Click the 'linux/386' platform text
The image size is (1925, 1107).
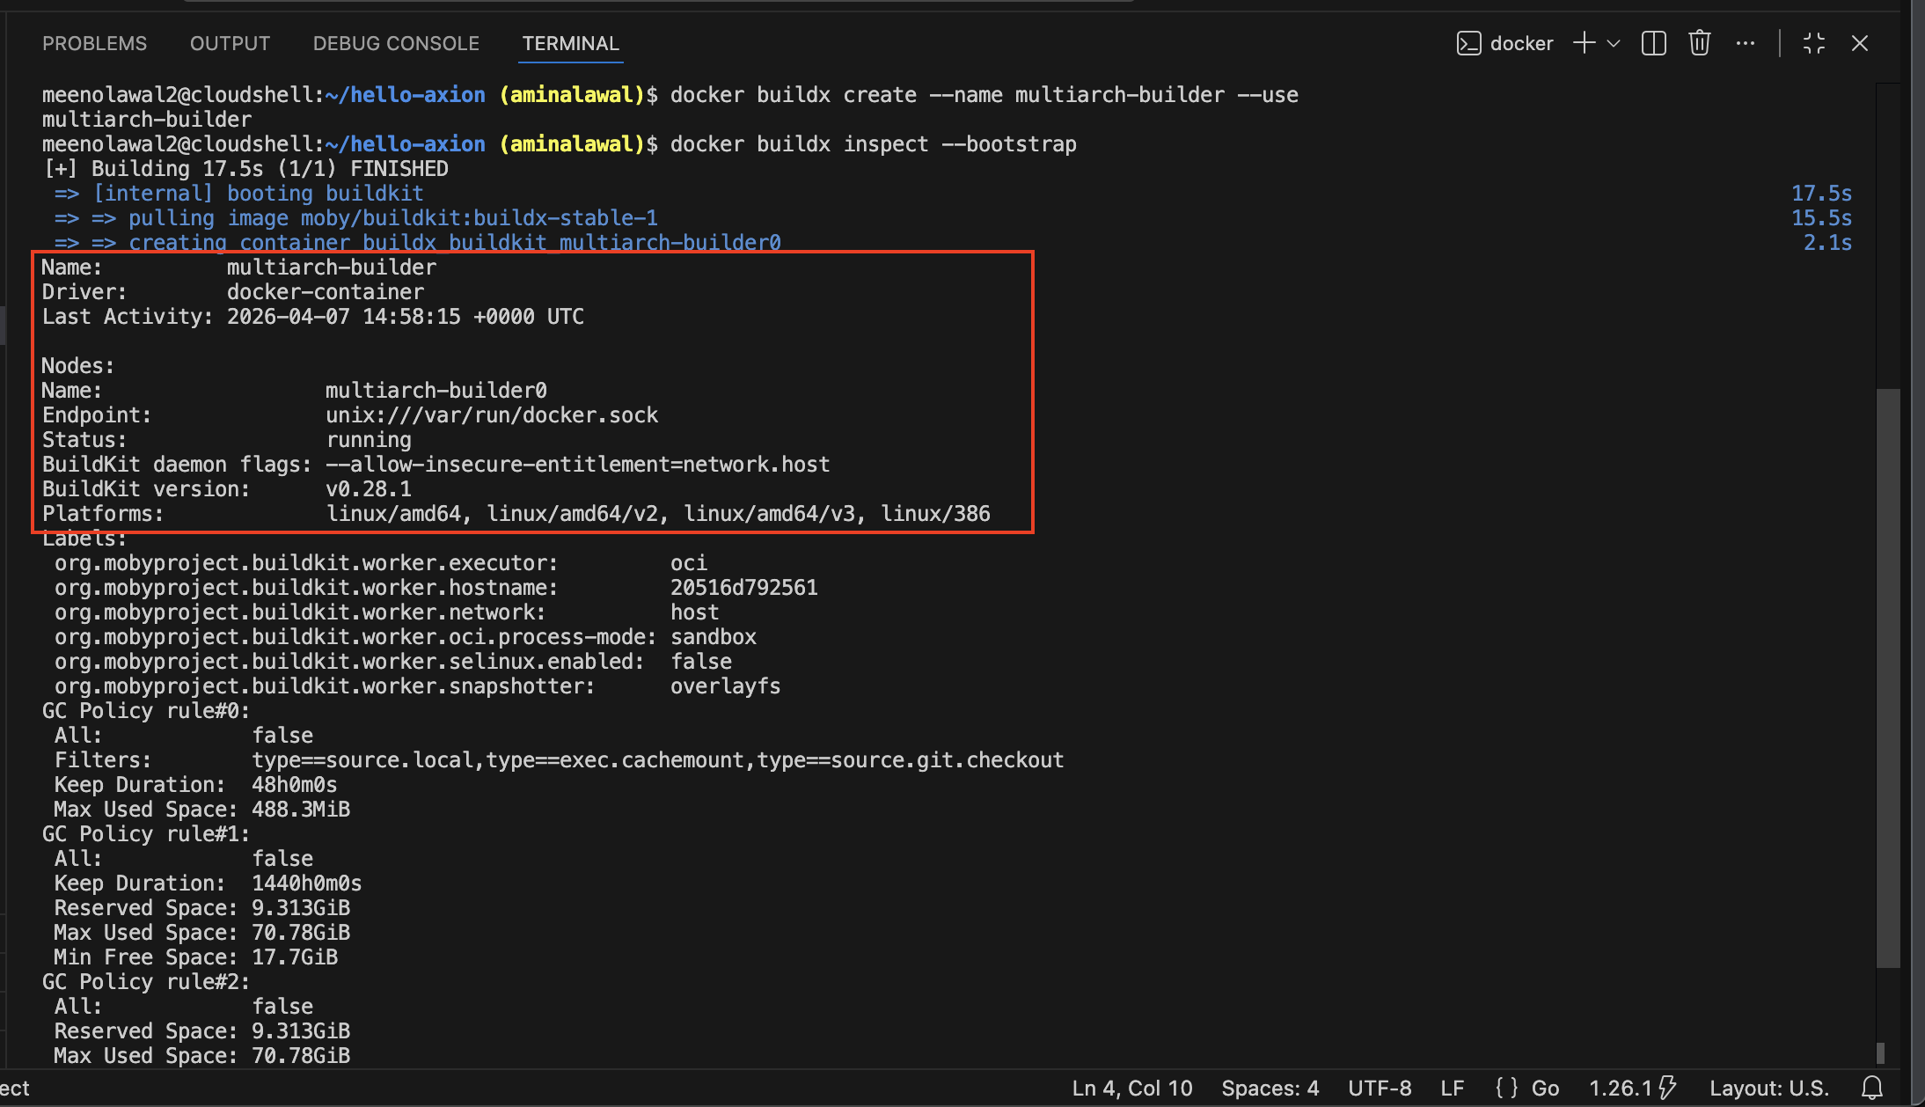click(x=936, y=514)
